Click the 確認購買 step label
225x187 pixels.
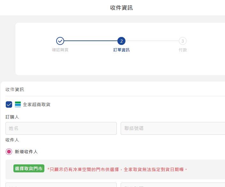[60, 50]
